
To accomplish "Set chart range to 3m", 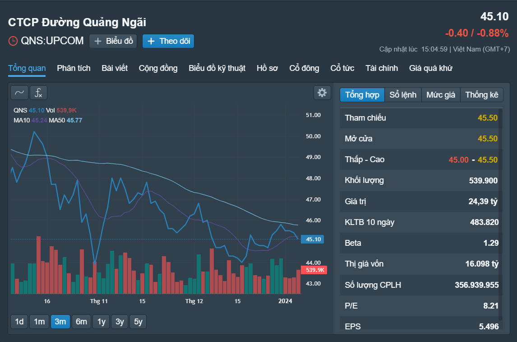I will click(x=60, y=322).
